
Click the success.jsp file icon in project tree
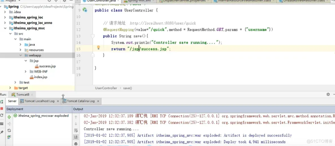tap(37, 66)
